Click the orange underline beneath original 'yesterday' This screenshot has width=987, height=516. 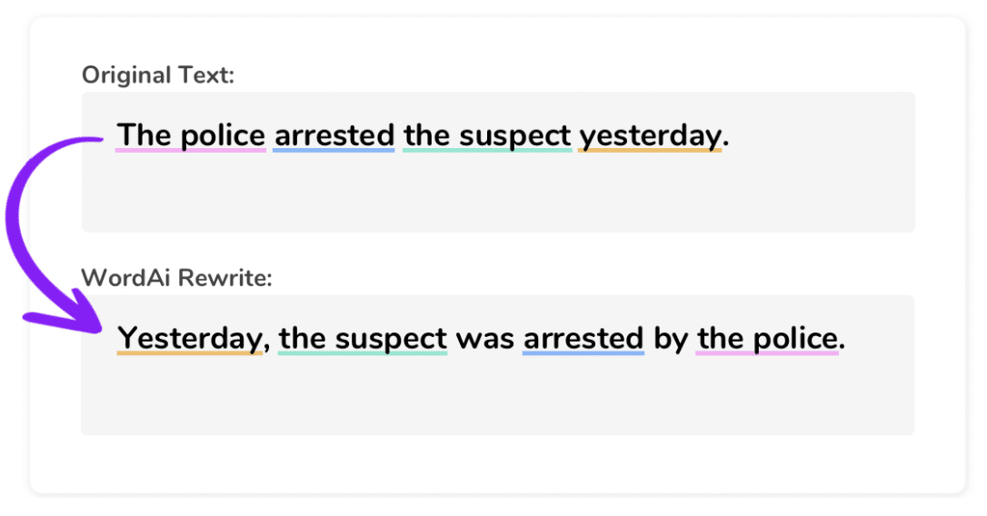pyautogui.click(x=650, y=151)
